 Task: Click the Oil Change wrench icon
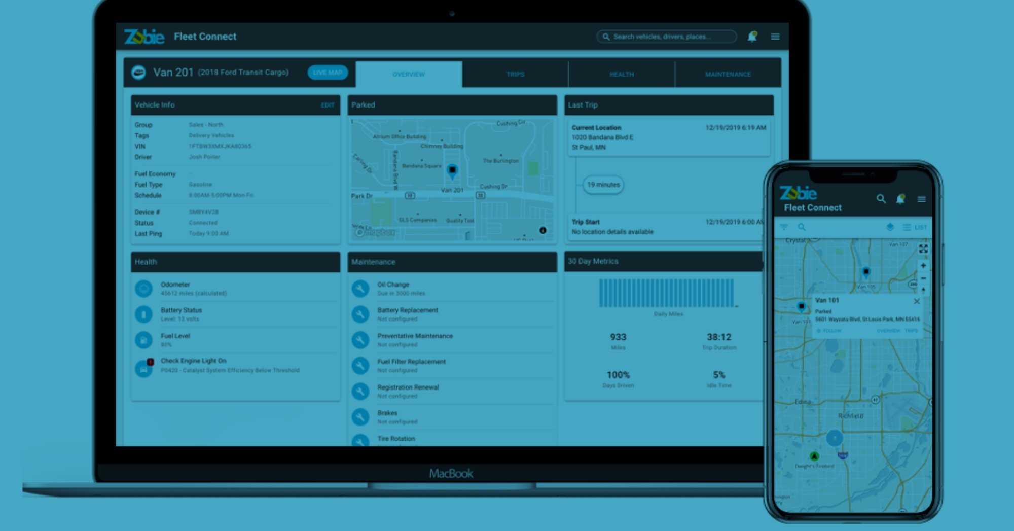point(360,289)
